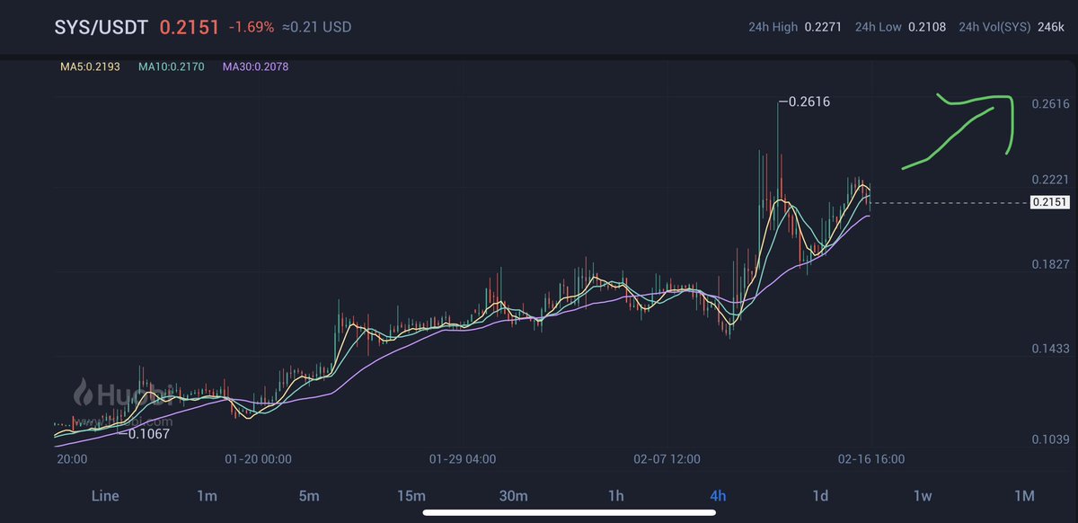Click the ≈0.21 USD conversion text
The height and width of the screenshot is (523, 1078).
318,27
